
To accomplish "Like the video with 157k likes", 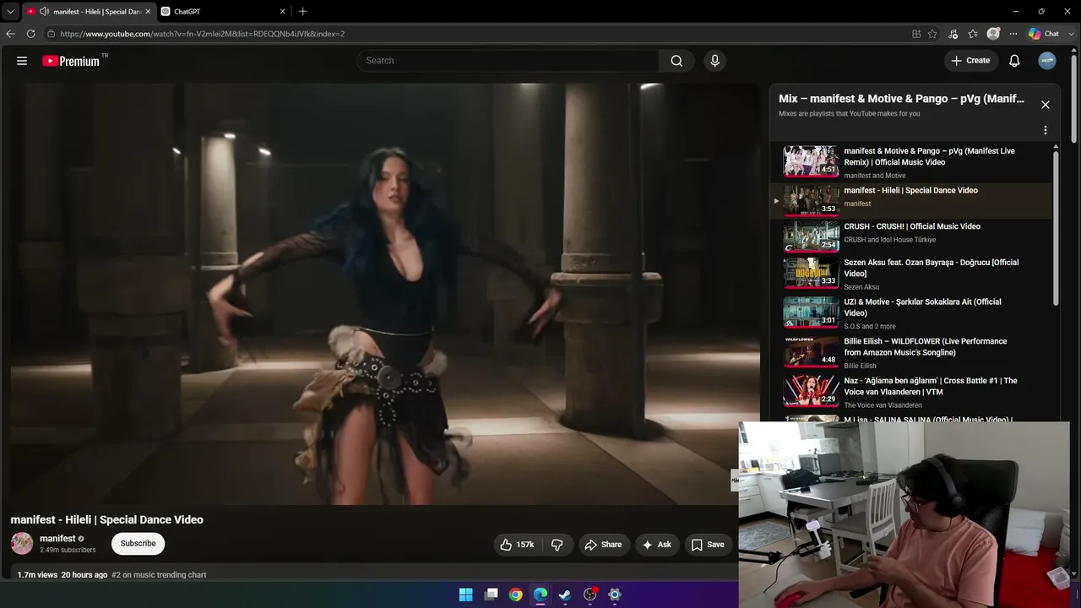I will tap(517, 545).
